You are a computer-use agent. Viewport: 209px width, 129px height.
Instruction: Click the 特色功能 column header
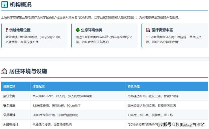point(134,86)
